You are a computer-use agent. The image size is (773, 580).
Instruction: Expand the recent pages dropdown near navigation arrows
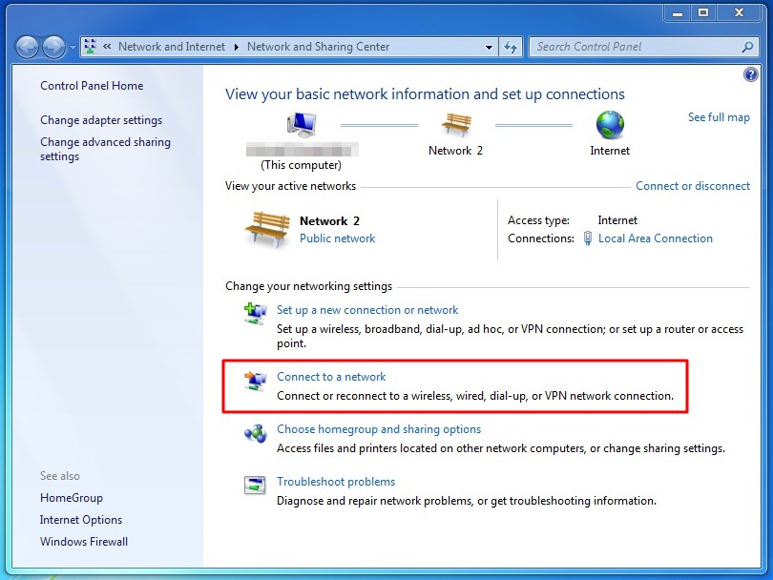click(x=73, y=48)
